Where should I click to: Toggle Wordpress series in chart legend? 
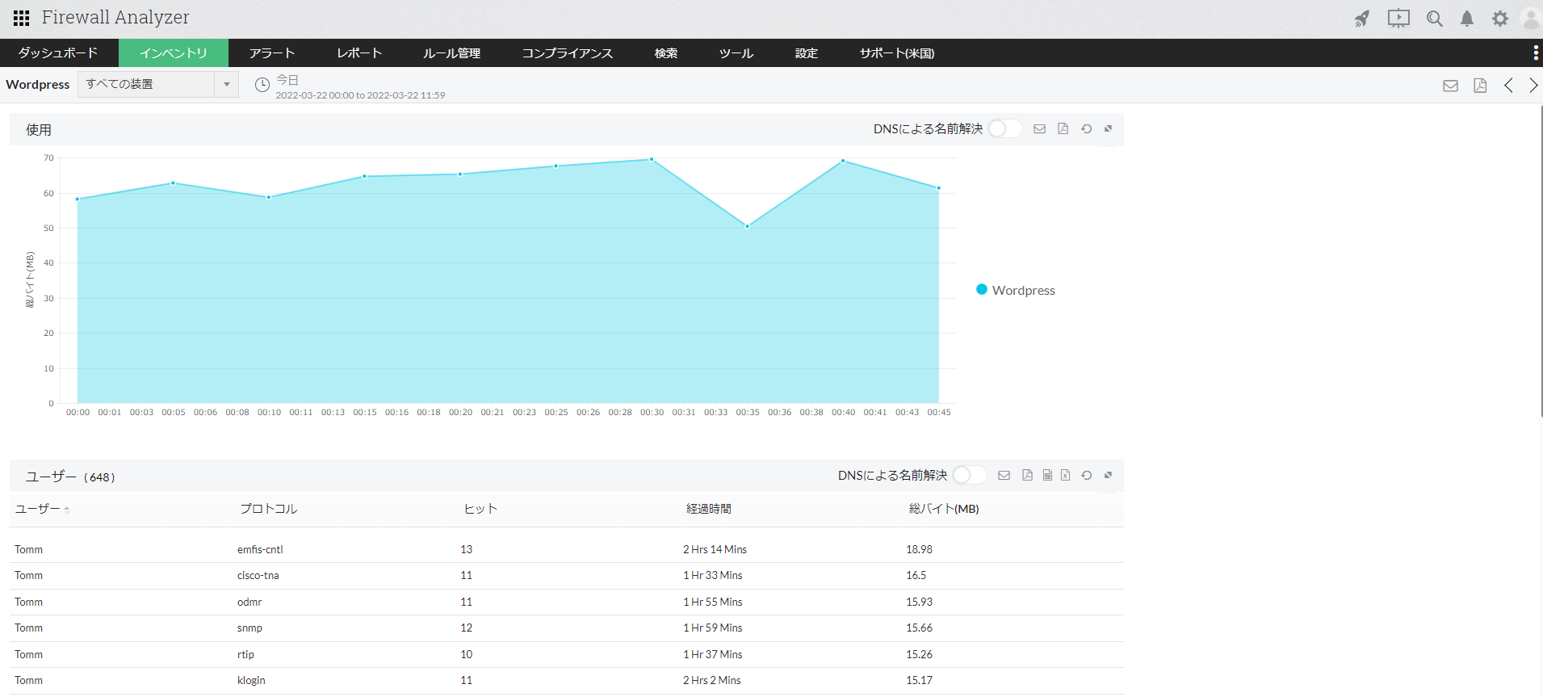[x=1015, y=290]
